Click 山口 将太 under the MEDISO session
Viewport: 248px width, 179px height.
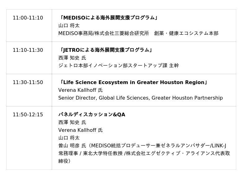69,26
